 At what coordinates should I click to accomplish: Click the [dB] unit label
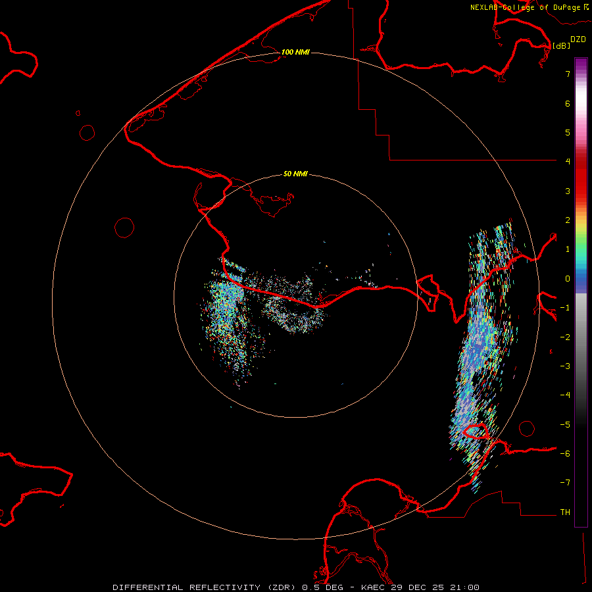pos(561,45)
